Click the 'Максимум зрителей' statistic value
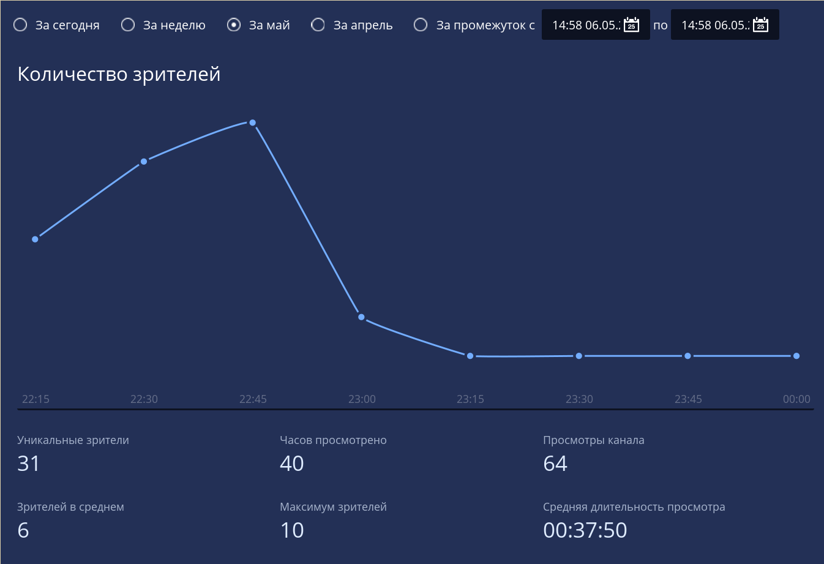Image resolution: width=824 pixels, height=564 pixels. [x=292, y=530]
